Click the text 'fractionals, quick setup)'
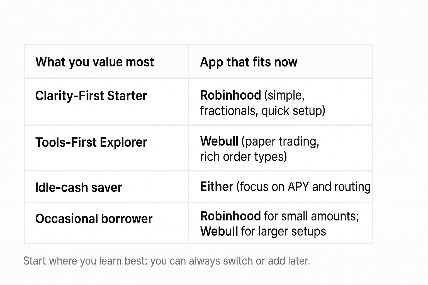This screenshot has height=285, width=428. (262, 111)
